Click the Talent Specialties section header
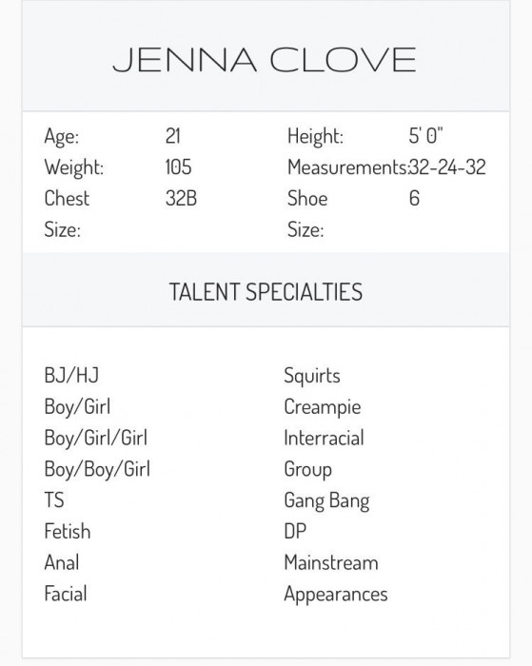 266,292
